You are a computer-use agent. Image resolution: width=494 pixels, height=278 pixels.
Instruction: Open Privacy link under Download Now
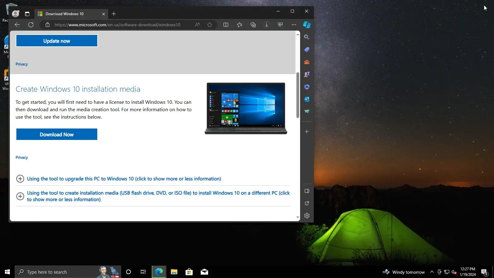[22, 158]
